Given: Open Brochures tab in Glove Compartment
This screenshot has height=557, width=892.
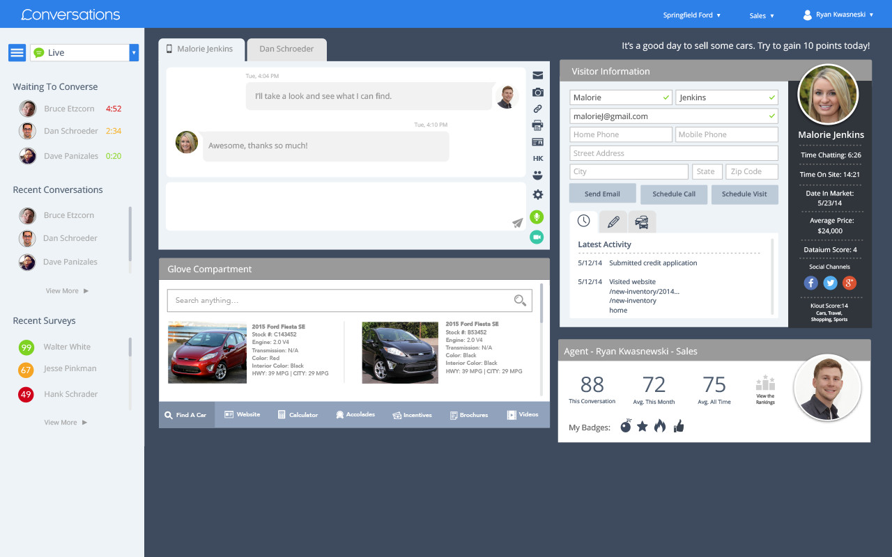Looking at the screenshot, I should [x=468, y=415].
